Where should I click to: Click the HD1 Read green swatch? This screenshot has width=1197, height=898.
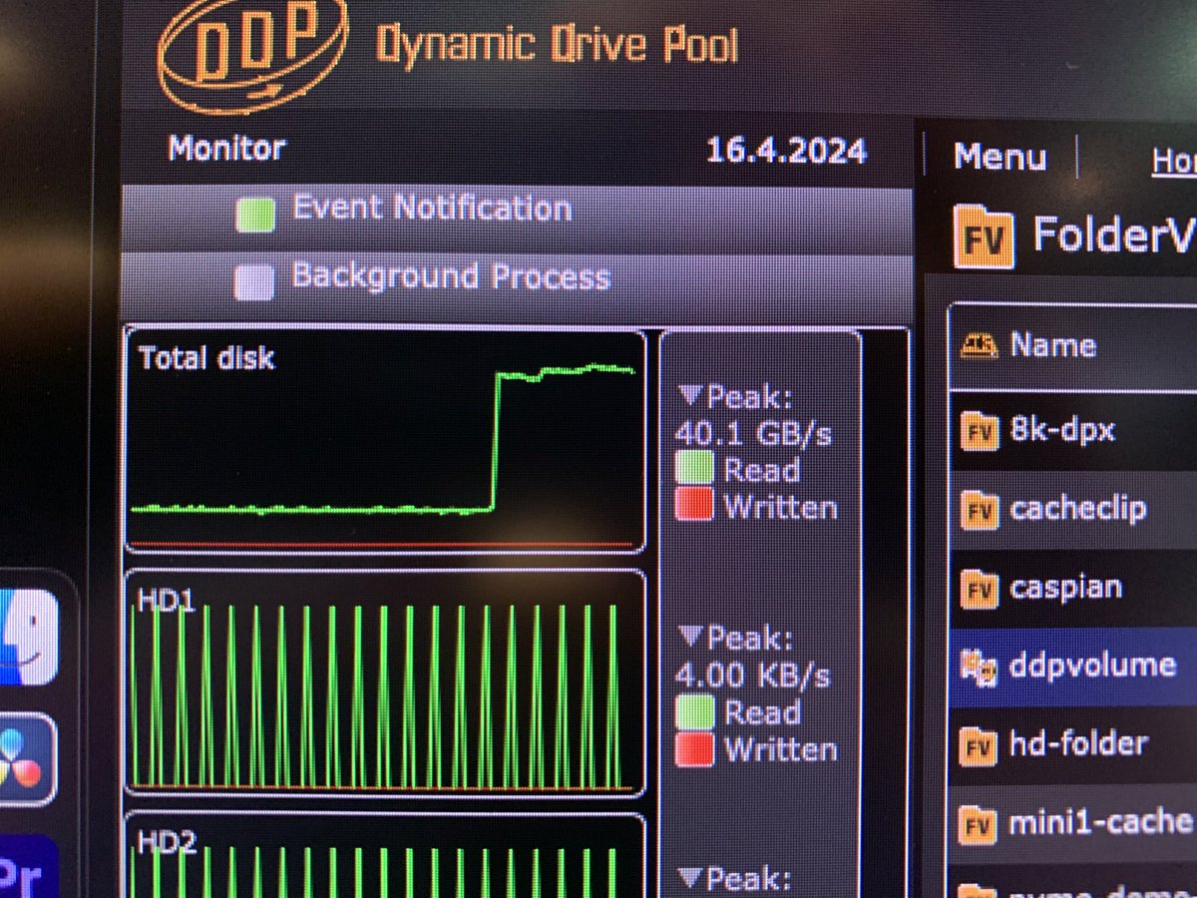(694, 712)
